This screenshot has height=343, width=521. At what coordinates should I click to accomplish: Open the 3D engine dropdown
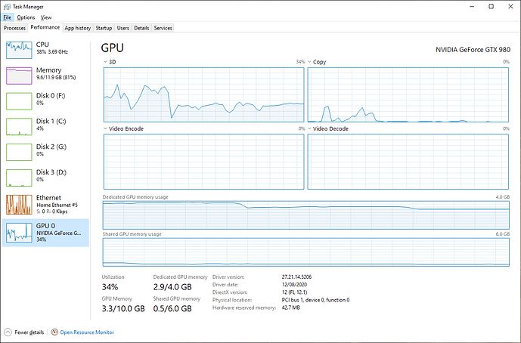click(105, 62)
